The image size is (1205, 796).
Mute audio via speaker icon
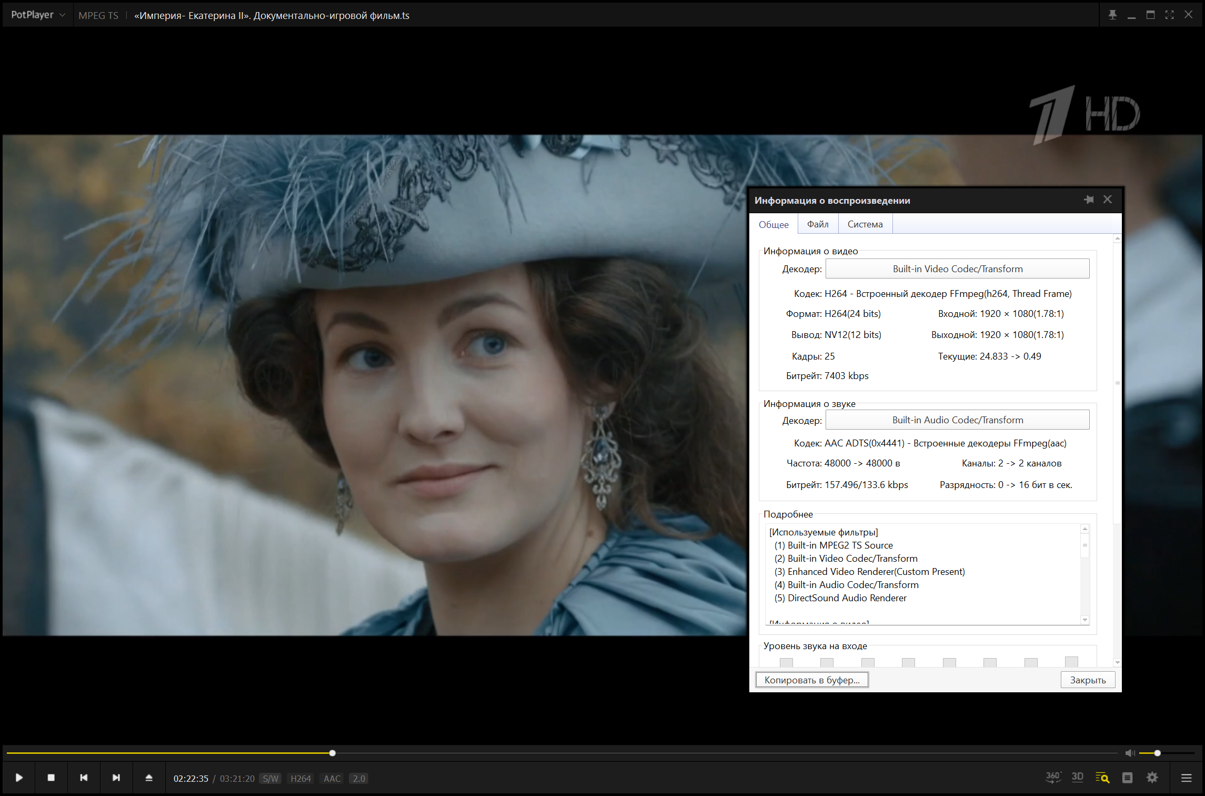[1129, 753]
